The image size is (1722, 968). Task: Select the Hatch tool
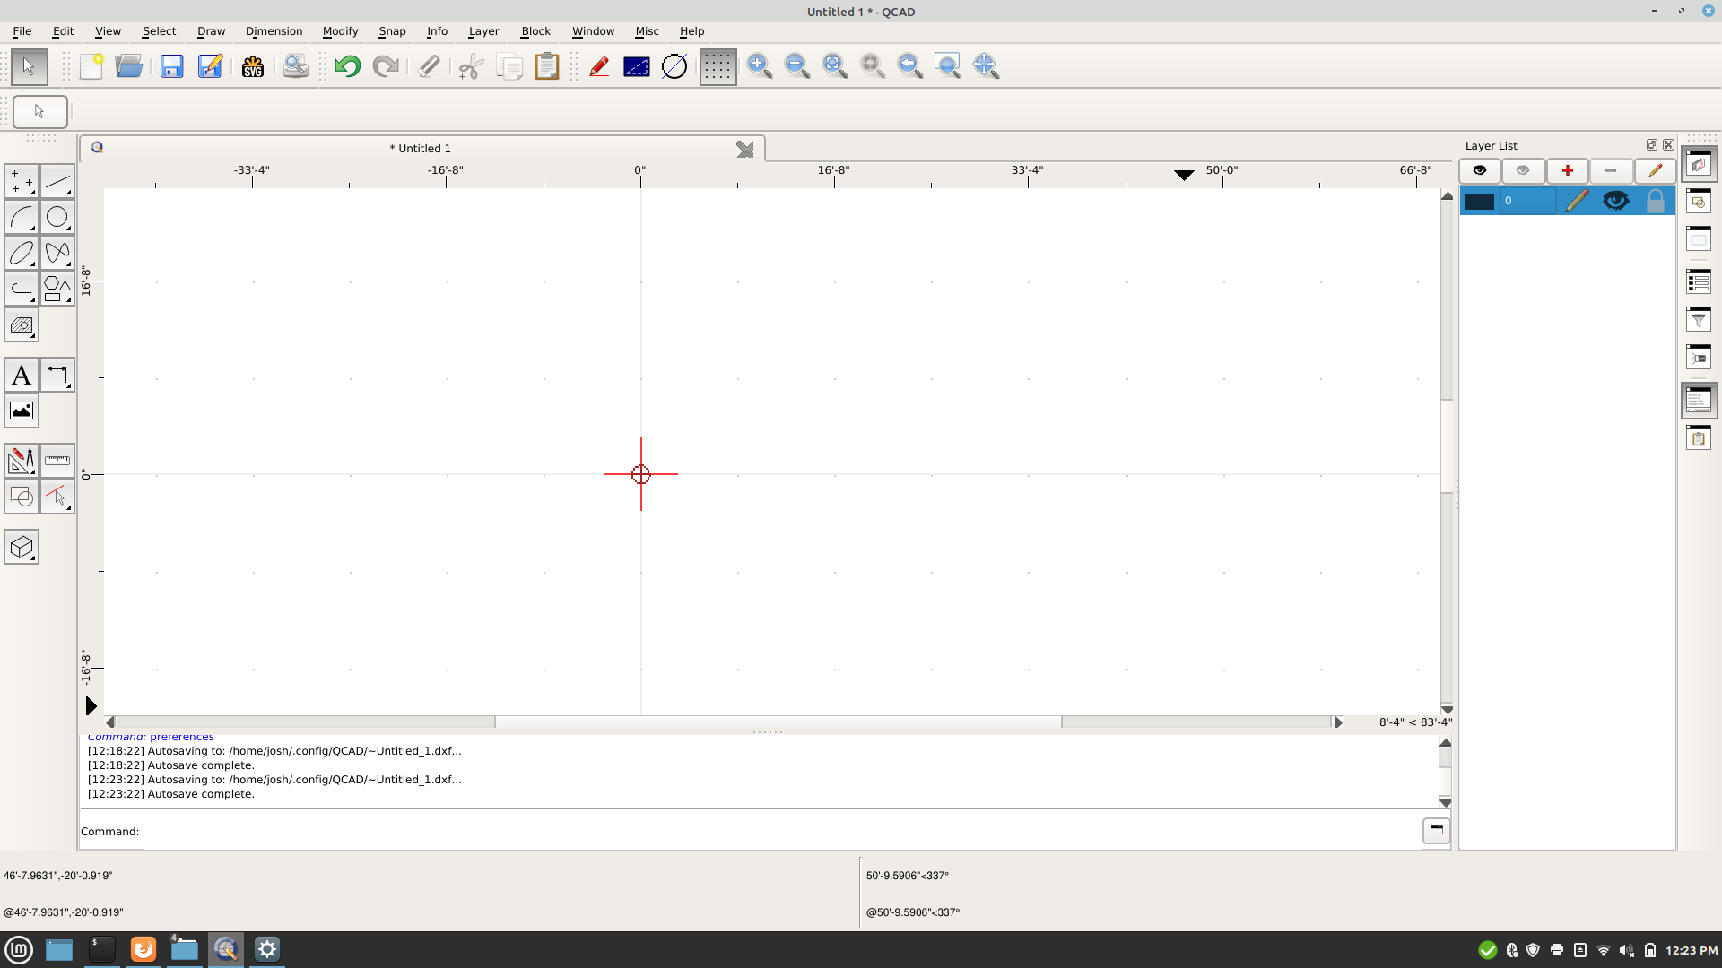click(x=22, y=325)
